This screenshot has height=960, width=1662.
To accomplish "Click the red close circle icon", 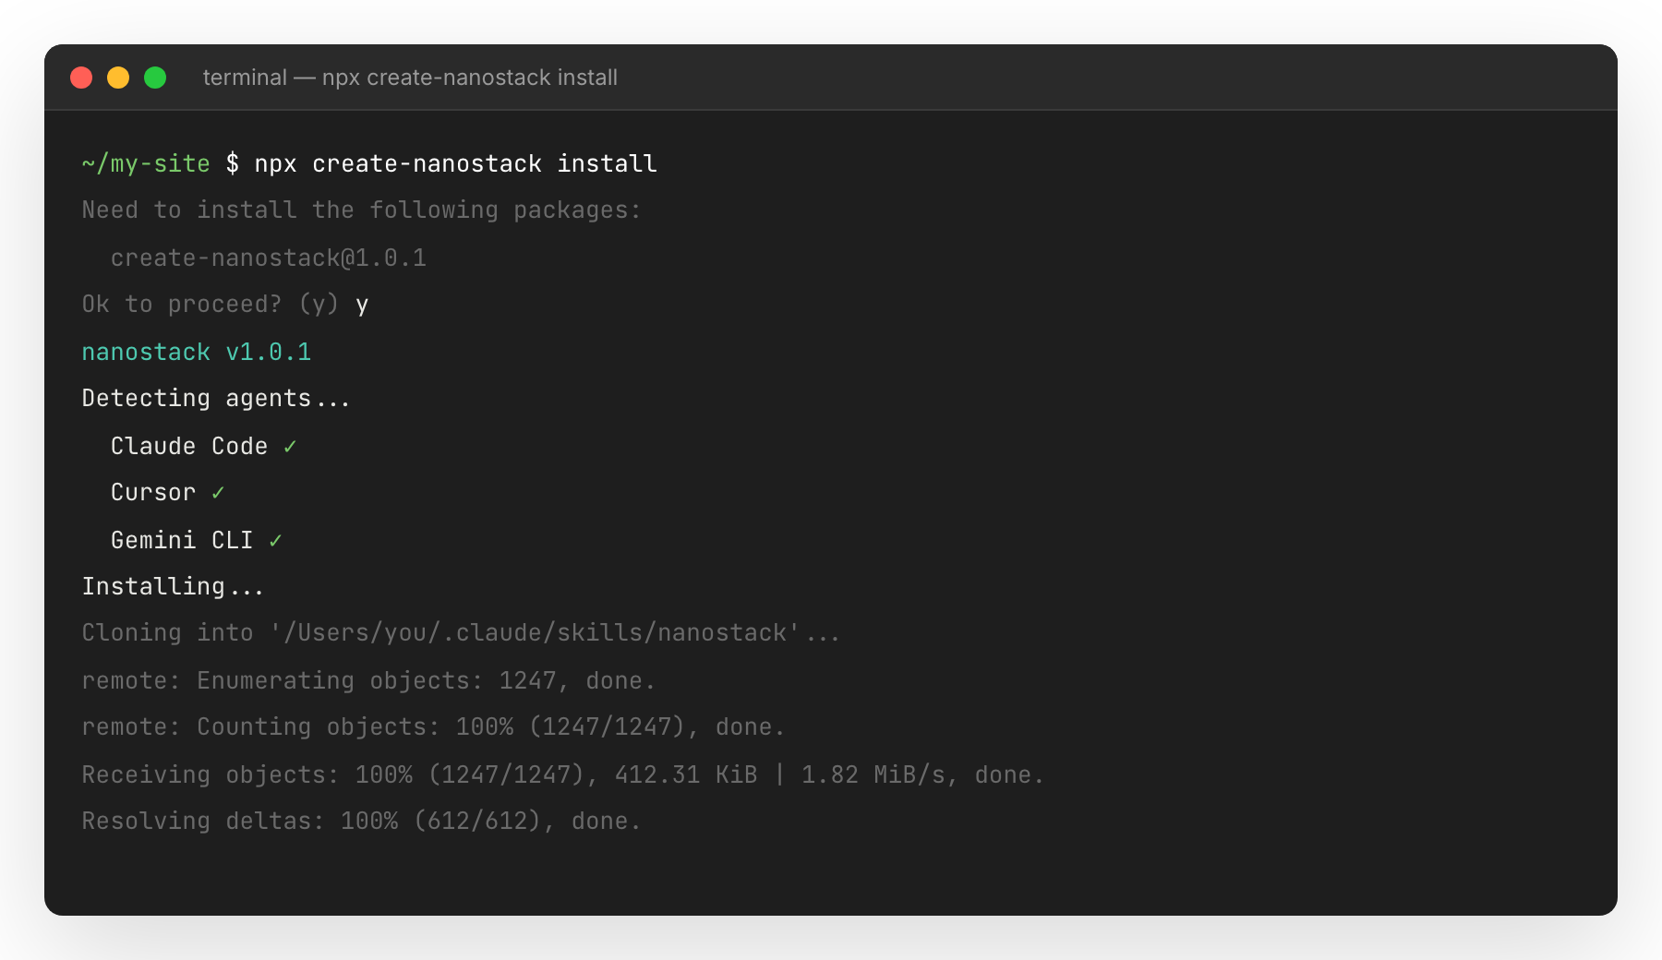I will (82, 78).
